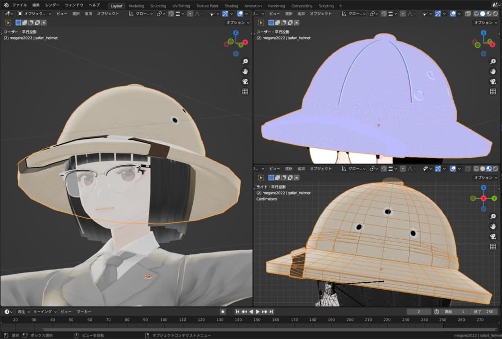The height and width of the screenshot is (339, 502).
Task: Select rendered shading mode in top-right viewport header
Action: coord(496,14)
